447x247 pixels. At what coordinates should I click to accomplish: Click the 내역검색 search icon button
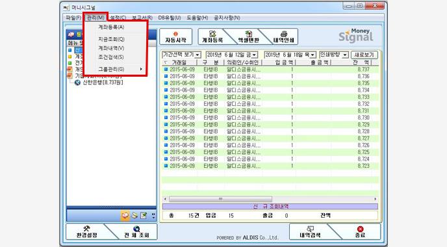coord(310,231)
